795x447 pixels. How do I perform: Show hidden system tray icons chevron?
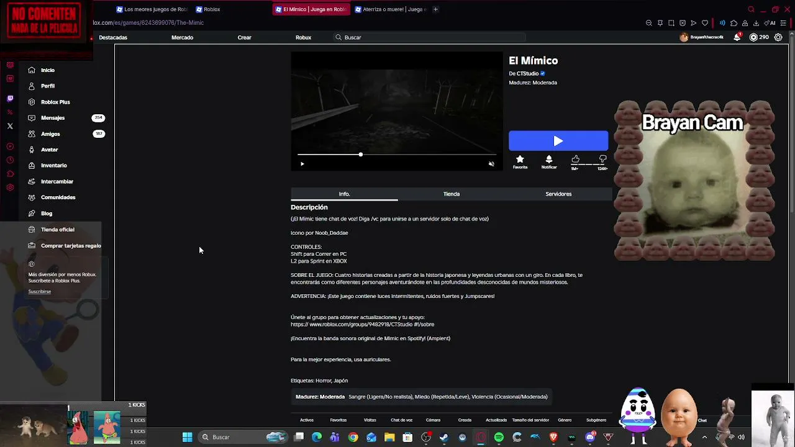(704, 437)
